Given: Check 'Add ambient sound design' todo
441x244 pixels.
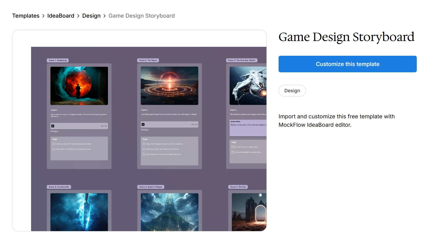Looking at the screenshot, I should point(54,149).
